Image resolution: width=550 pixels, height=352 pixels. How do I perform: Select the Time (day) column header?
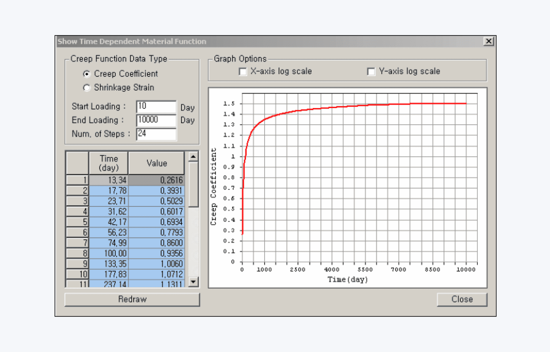[109, 163]
